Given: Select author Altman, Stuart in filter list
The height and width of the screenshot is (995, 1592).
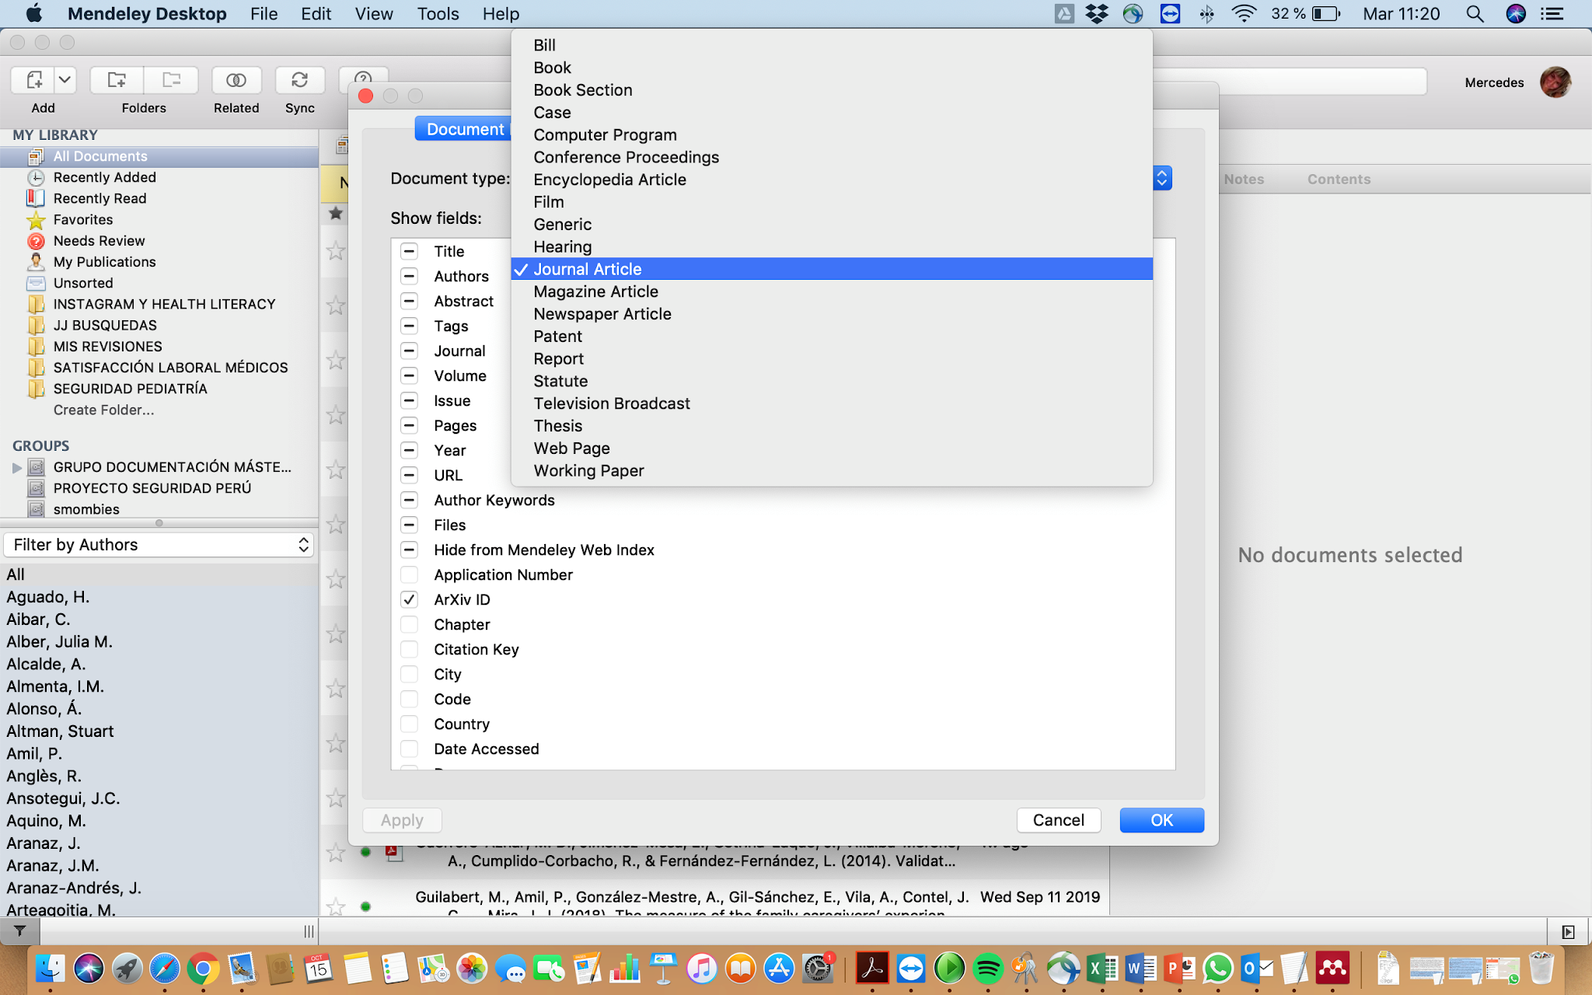Looking at the screenshot, I should [60, 731].
